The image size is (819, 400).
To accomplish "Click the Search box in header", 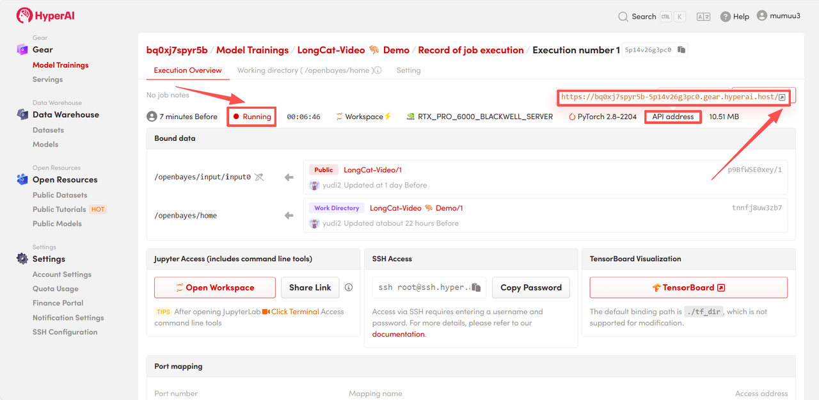I will pyautogui.click(x=652, y=17).
